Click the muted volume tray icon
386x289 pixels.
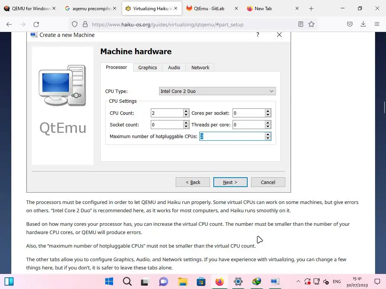326,281
